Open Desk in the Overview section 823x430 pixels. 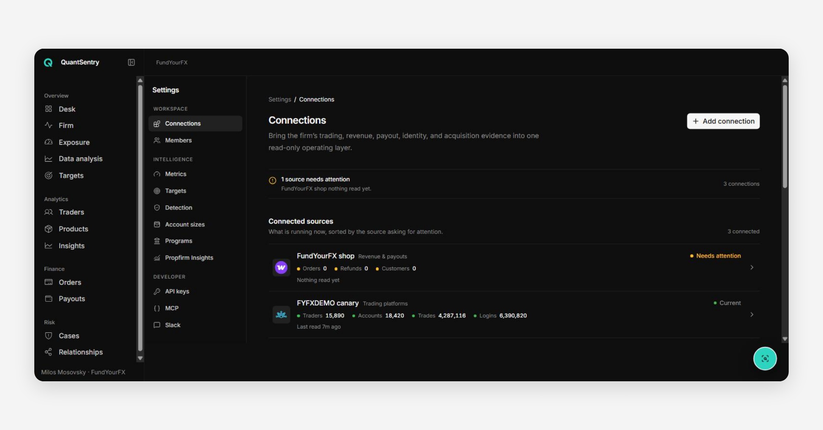click(67, 109)
